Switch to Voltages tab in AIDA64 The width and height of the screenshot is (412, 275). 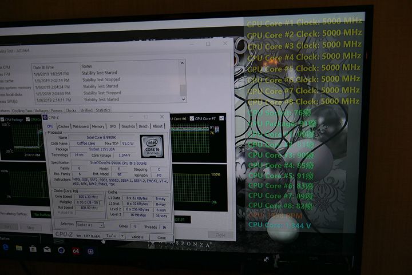(42, 111)
